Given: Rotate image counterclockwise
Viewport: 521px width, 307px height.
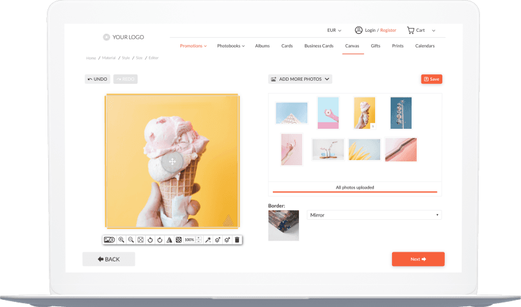Looking at the screenshot, I should click(150, 240).
